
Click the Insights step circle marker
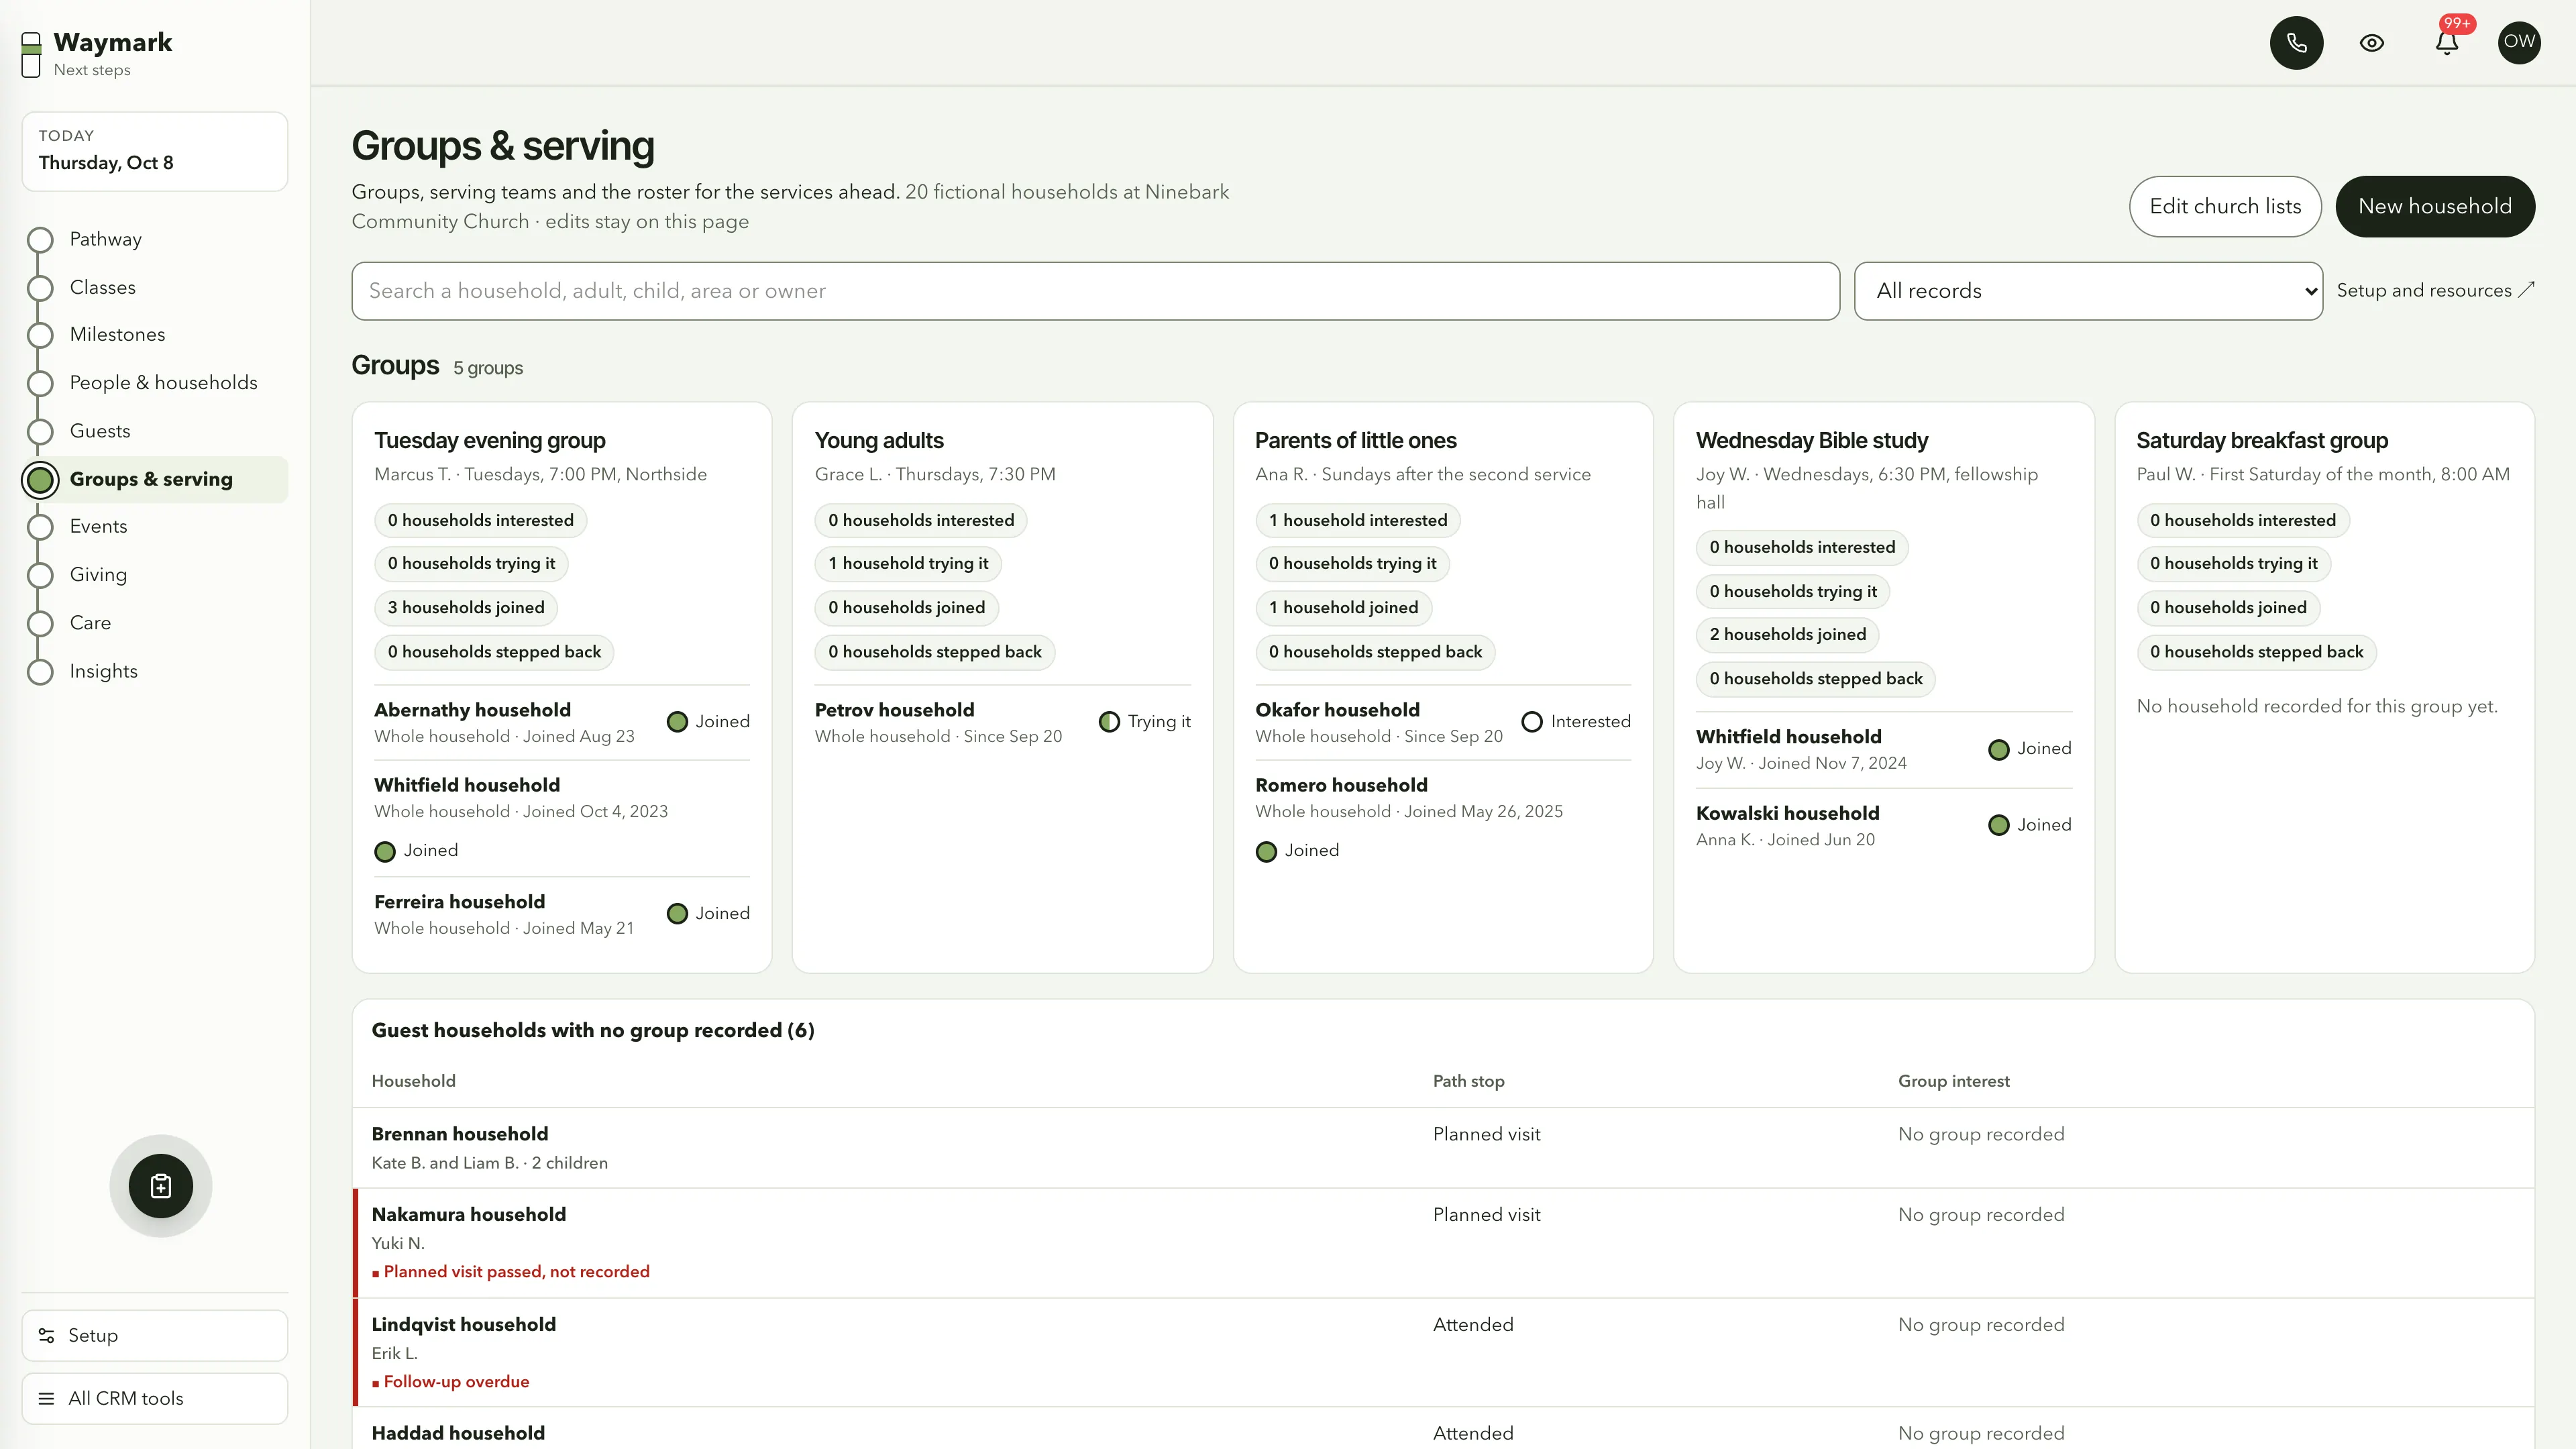pos(40,672)
